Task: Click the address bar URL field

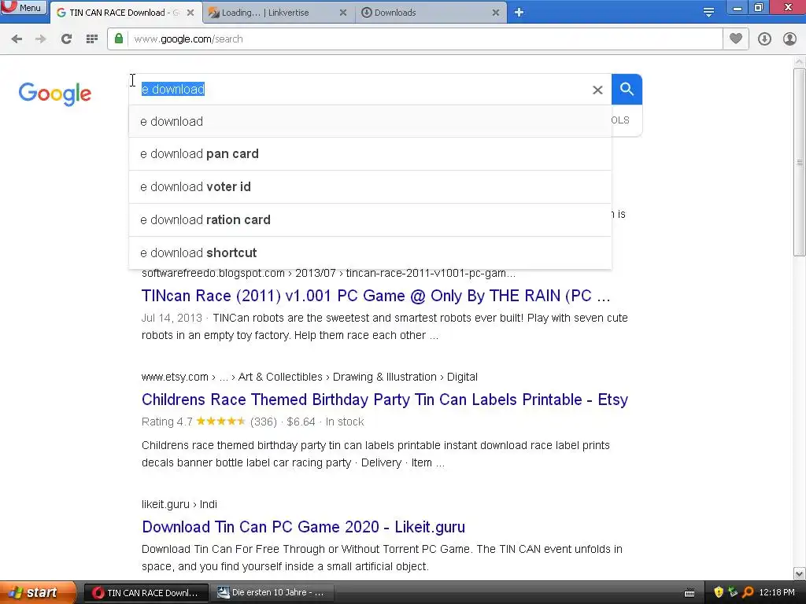Action: pos(424,39)
